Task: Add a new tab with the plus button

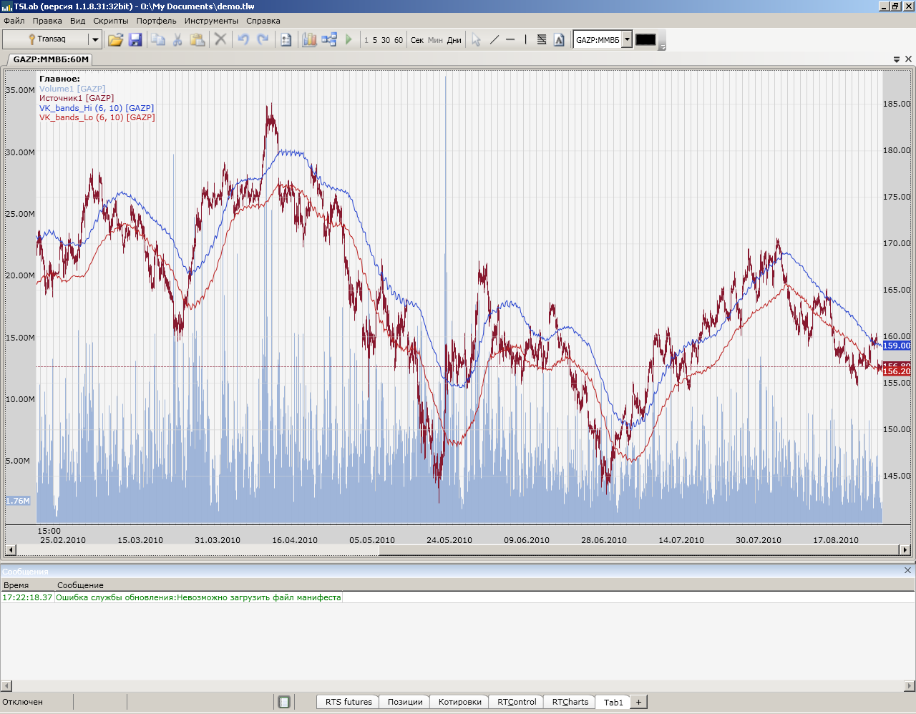Action: [x=638, y=702]
